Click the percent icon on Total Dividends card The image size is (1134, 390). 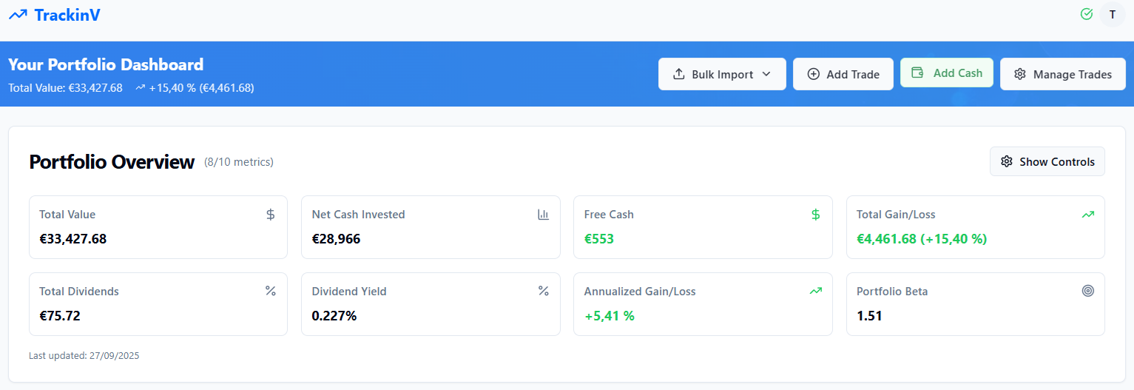click(x=271, y=291)
